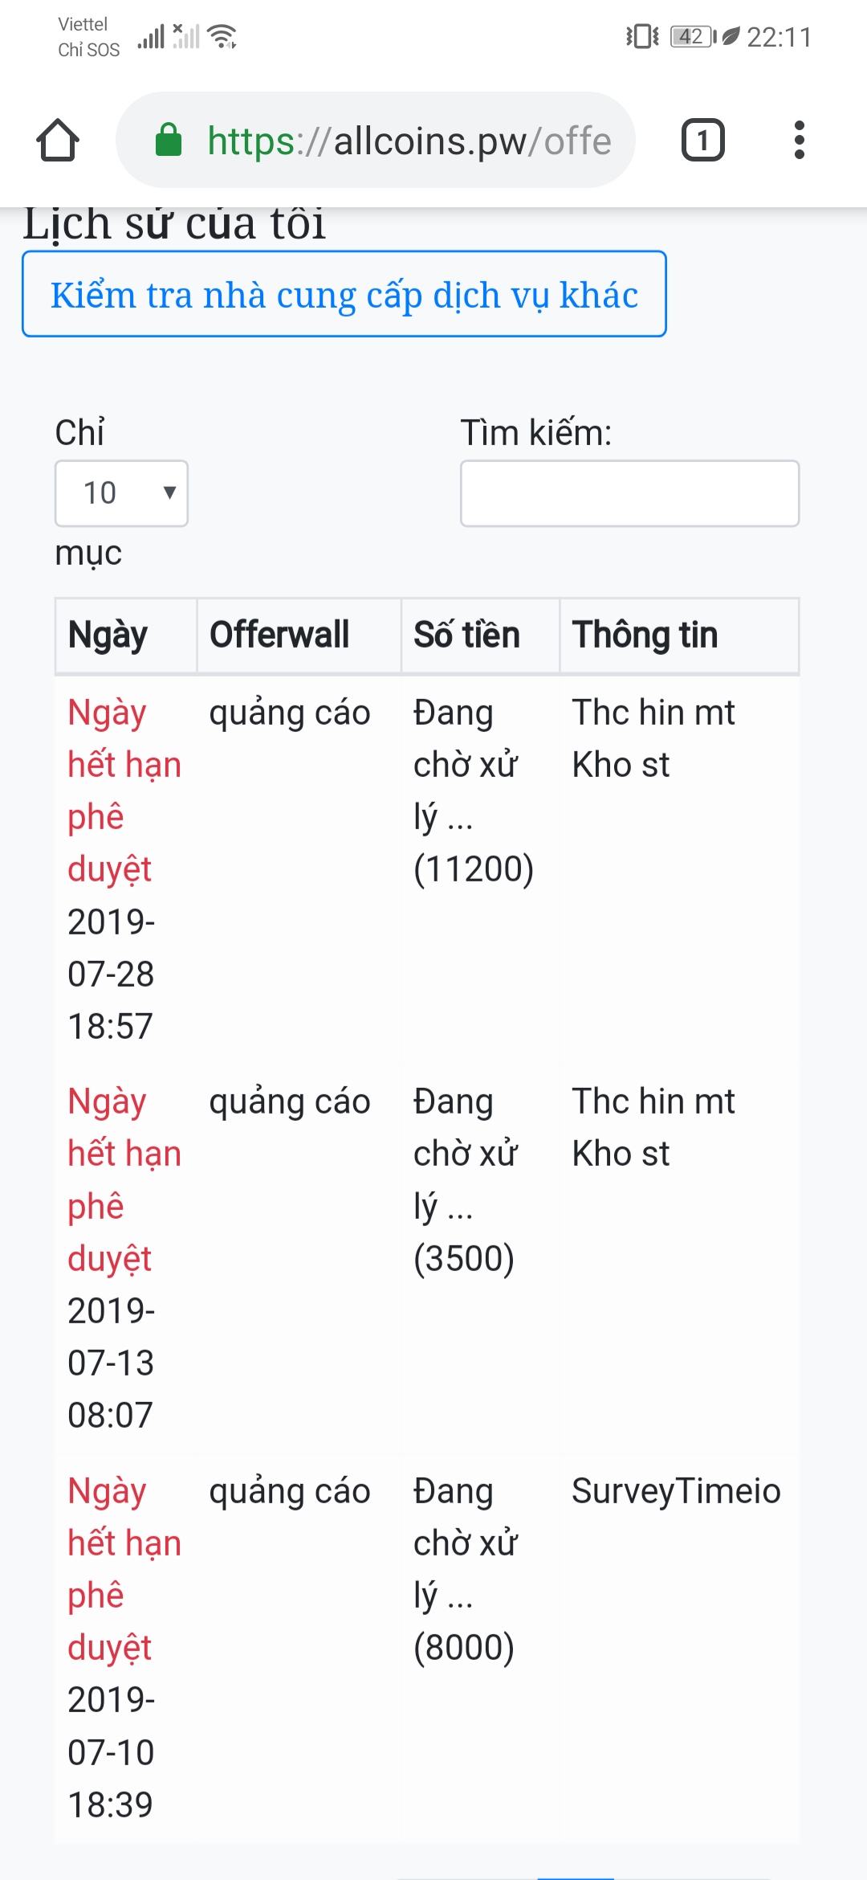The width and height of the screenshot is (867, 1880).
Task: Tap the battery indicator in status bar
Action: tap(692, 36)
